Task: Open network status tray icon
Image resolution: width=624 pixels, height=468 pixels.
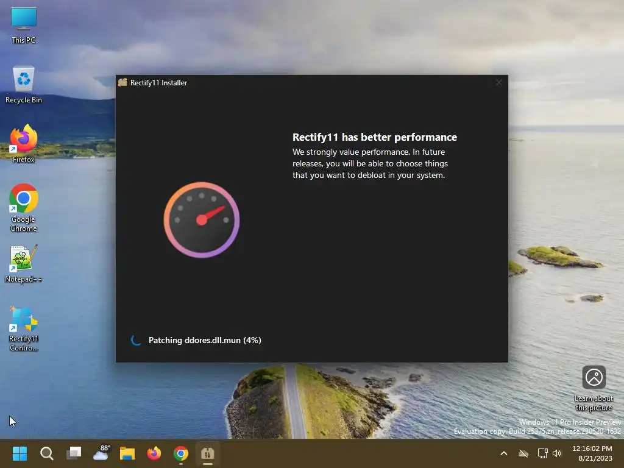Action: coord(542,453)
